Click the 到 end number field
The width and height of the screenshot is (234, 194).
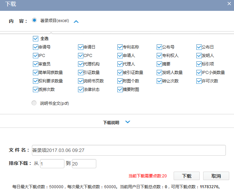point(84,164)
